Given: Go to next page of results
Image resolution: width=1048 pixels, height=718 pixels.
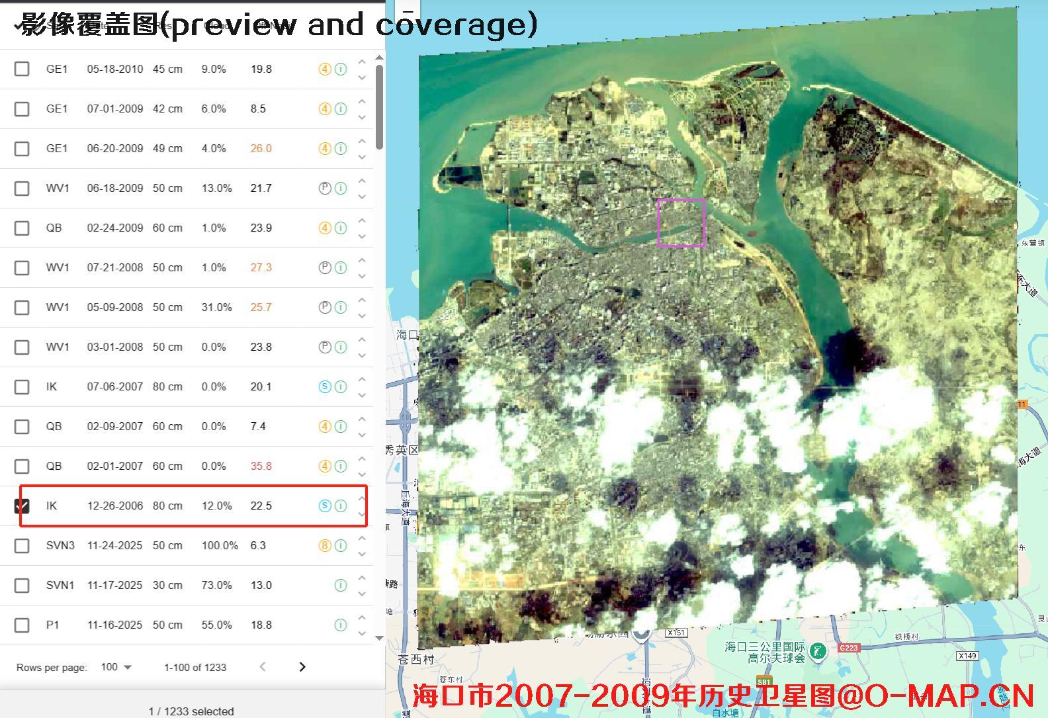Looking at the screenshot, I should [302, 667].
